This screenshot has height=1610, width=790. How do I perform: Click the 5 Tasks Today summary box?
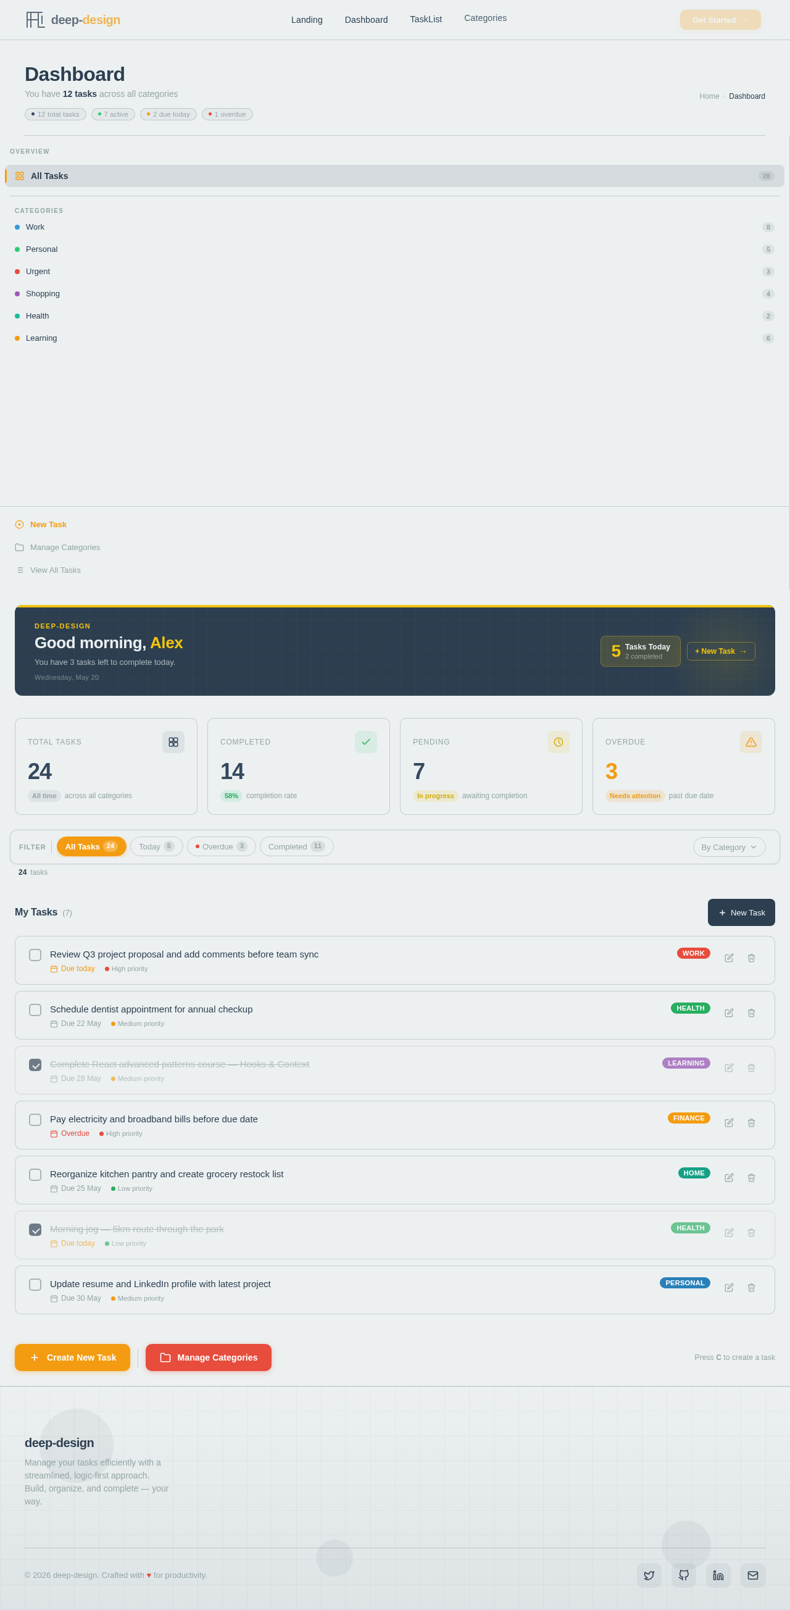[x=641, y=651]
